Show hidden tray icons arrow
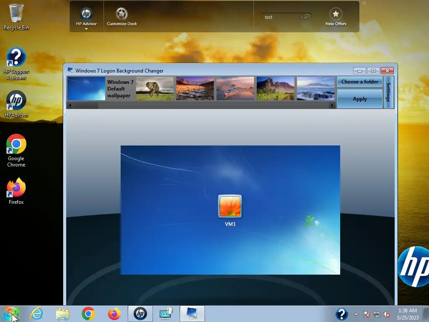Viewport: 429px width, 322px height. (356, 314)
